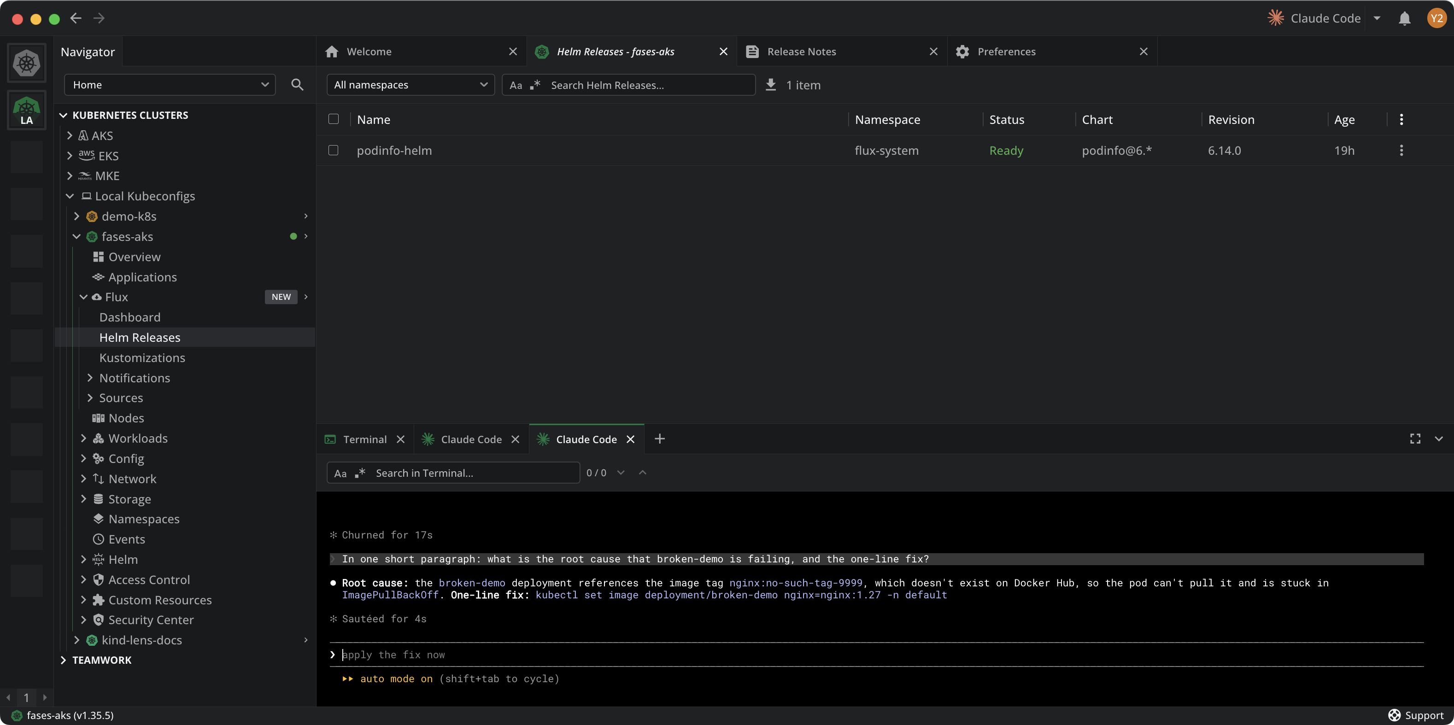Click the Support link in status bar

1424,715
